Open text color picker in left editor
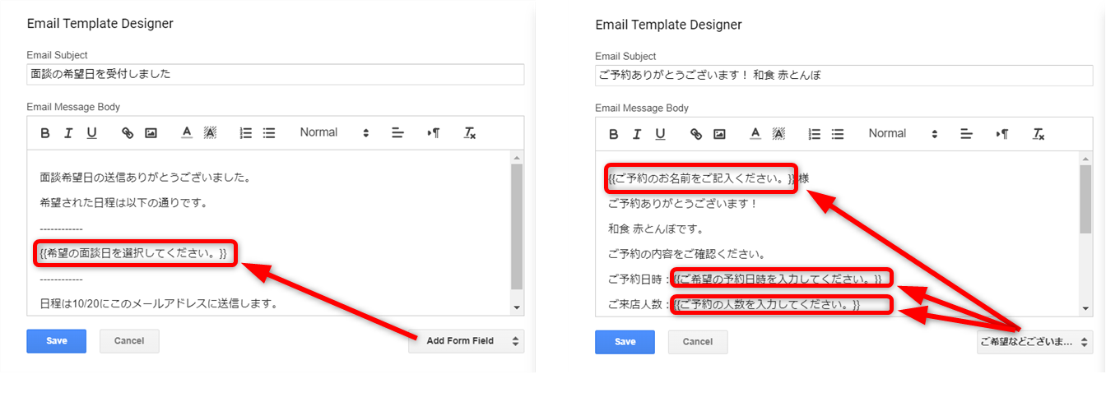Screen dimensions: 1106x411 187,133
